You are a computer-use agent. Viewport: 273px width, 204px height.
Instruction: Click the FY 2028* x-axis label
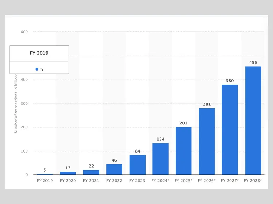click(253, 181)
